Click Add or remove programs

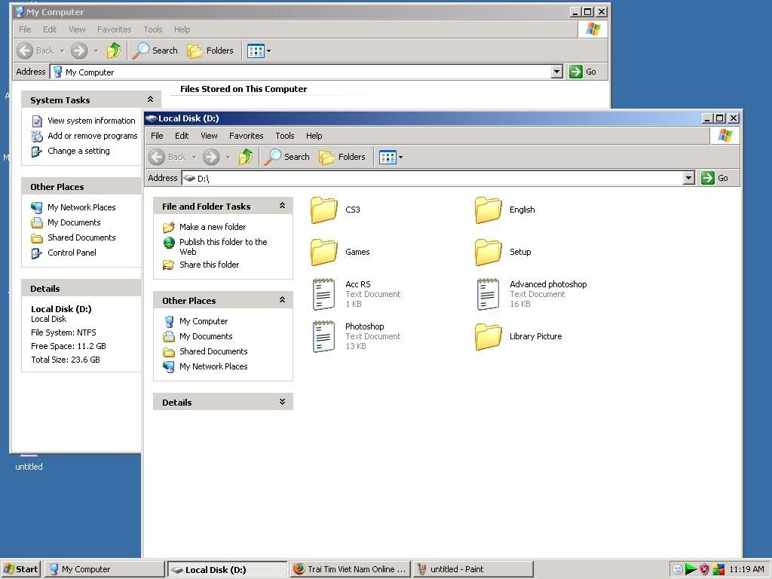[x=84, y=136]
